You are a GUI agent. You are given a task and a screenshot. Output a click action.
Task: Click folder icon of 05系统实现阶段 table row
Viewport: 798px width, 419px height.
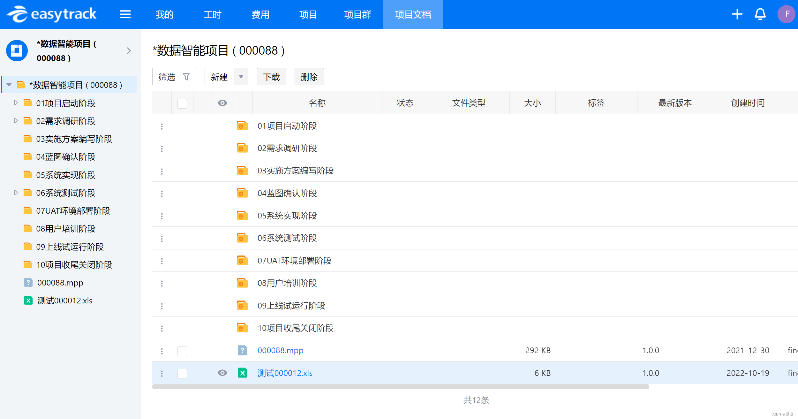tap(242, 216)
